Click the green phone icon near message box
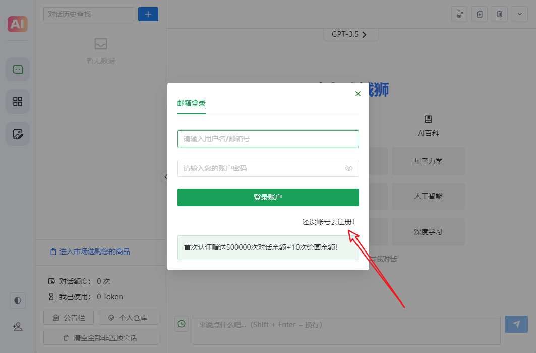This screenshot has width=536, height=353. pos(182,324)
